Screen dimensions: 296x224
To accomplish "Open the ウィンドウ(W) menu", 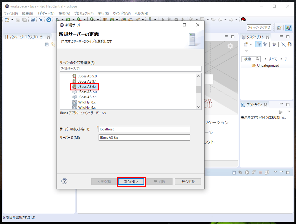I will [122, 14].
